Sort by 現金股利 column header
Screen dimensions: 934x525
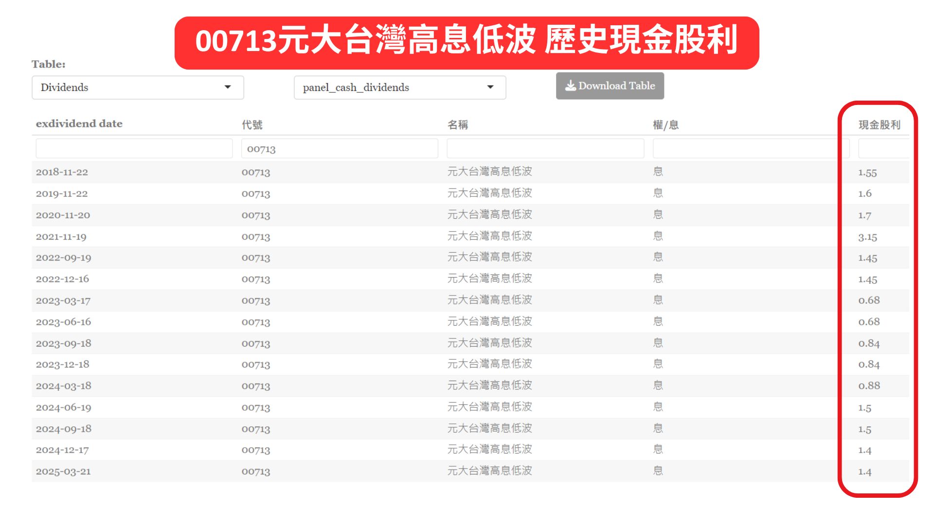(879, 125)
